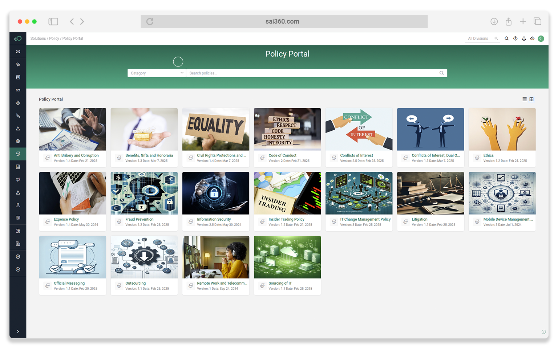The image size is (558, 358).
Task: Switch to grid view layout
Action: tap(531, 99)
